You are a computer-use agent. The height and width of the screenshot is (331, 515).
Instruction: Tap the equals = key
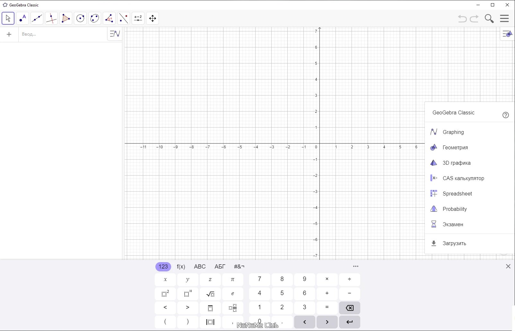point(327,308)
